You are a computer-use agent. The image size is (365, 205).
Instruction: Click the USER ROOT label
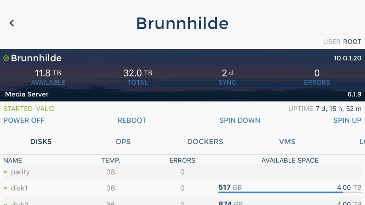pyautogui.click(x=342, y=42)
